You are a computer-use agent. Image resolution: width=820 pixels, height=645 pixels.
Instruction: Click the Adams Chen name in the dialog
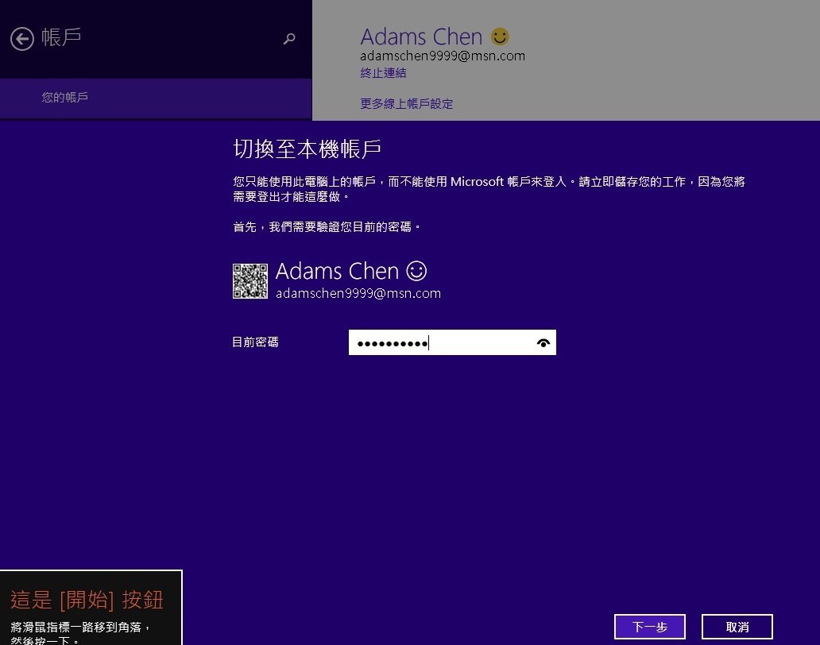pos(338,272)
